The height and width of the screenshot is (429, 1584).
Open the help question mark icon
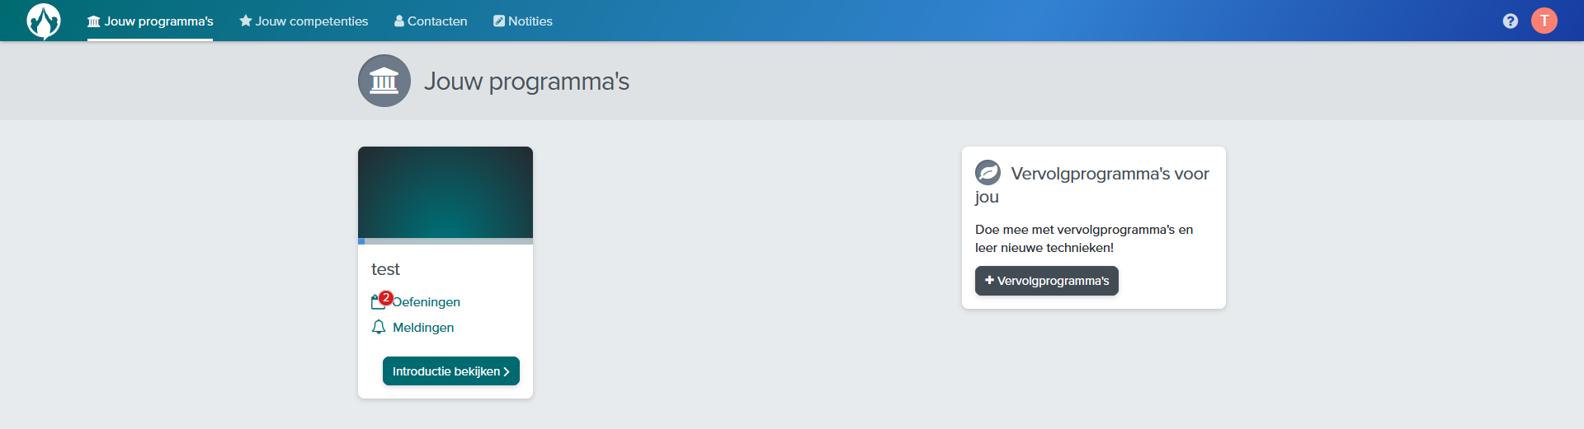1510,21
